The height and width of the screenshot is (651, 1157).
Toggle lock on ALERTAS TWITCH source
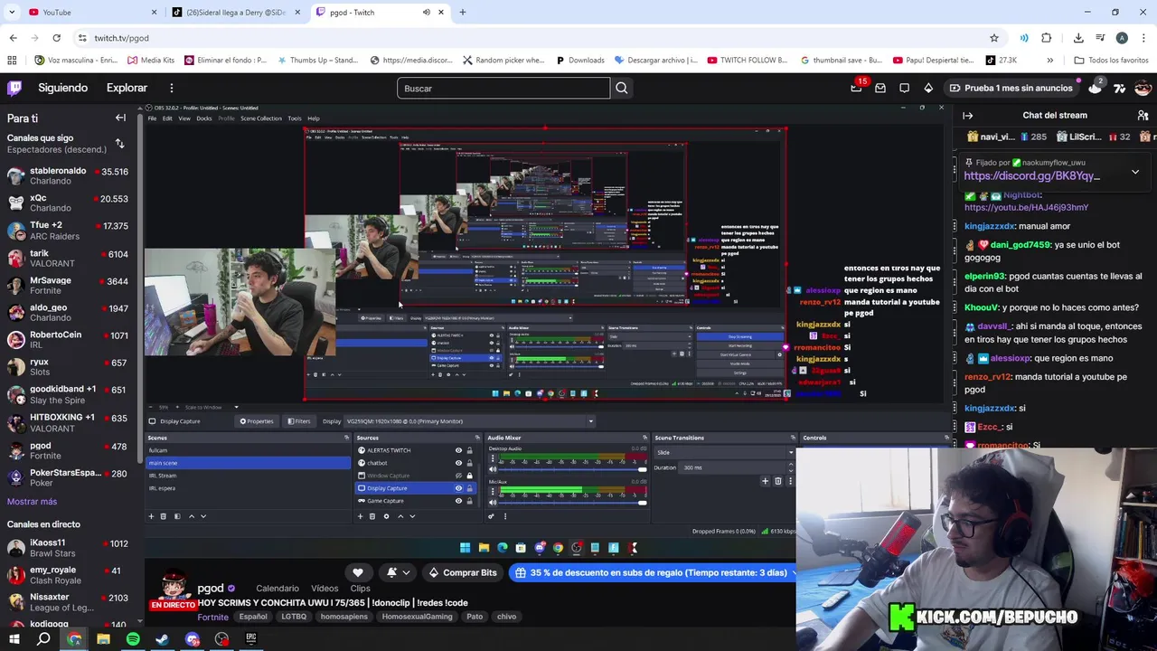[469, 450]
